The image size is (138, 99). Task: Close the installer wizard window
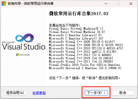click(131, 4)
